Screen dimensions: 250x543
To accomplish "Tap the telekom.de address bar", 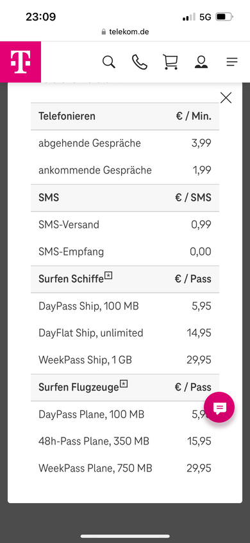I will coord(125,32).
